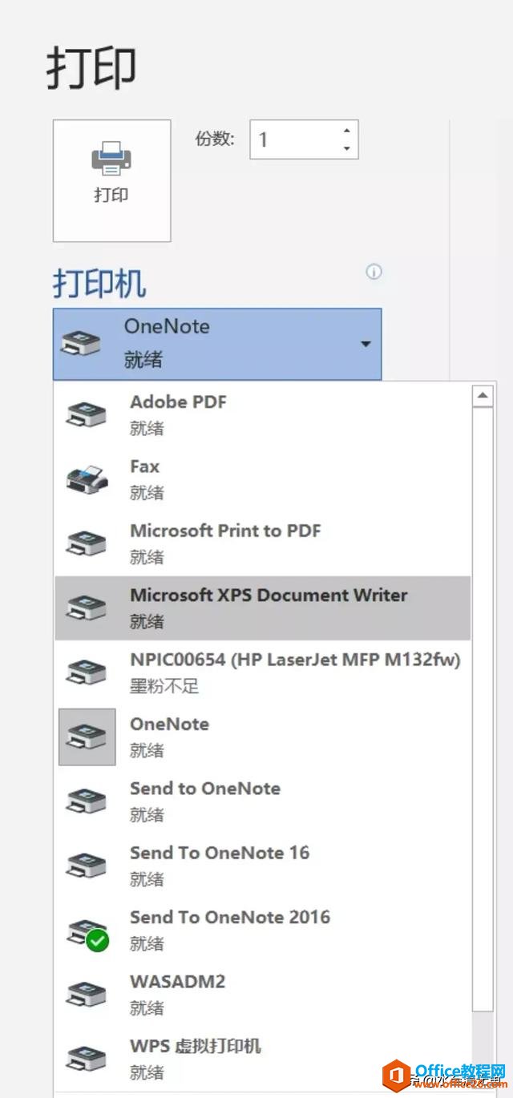513x1098 pixels.
Task: Choose Microsoft XPS Document Writer
Action: click(262, 608)
